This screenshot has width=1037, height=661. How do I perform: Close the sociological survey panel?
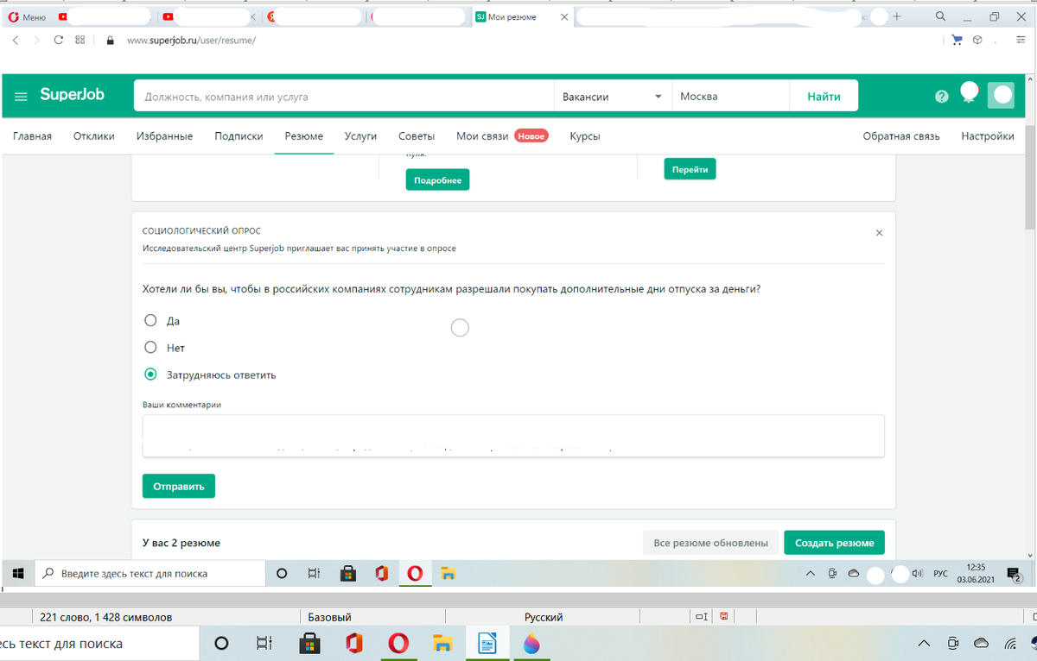[x=879, y=233]
